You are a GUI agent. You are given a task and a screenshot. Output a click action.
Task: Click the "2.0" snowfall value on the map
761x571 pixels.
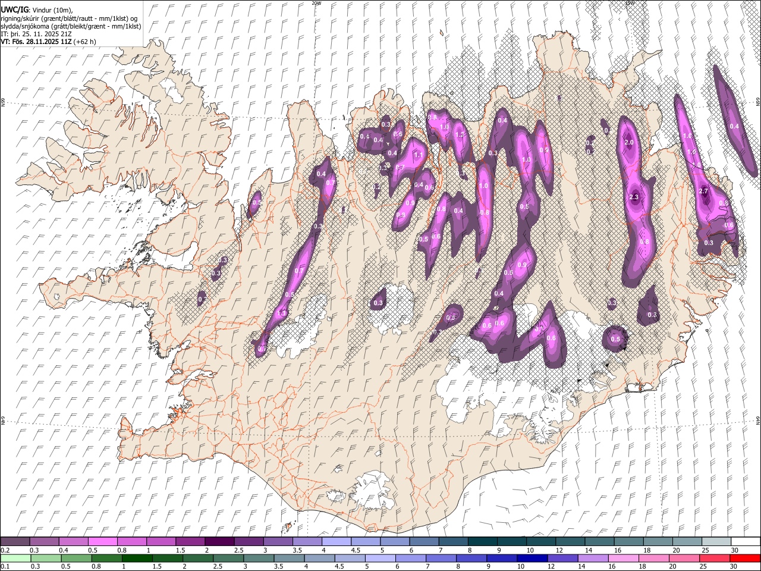(x=630, y=143)
